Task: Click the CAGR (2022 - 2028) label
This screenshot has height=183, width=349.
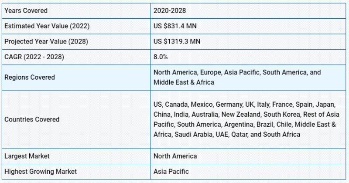Action: click(x=34, y=57)
